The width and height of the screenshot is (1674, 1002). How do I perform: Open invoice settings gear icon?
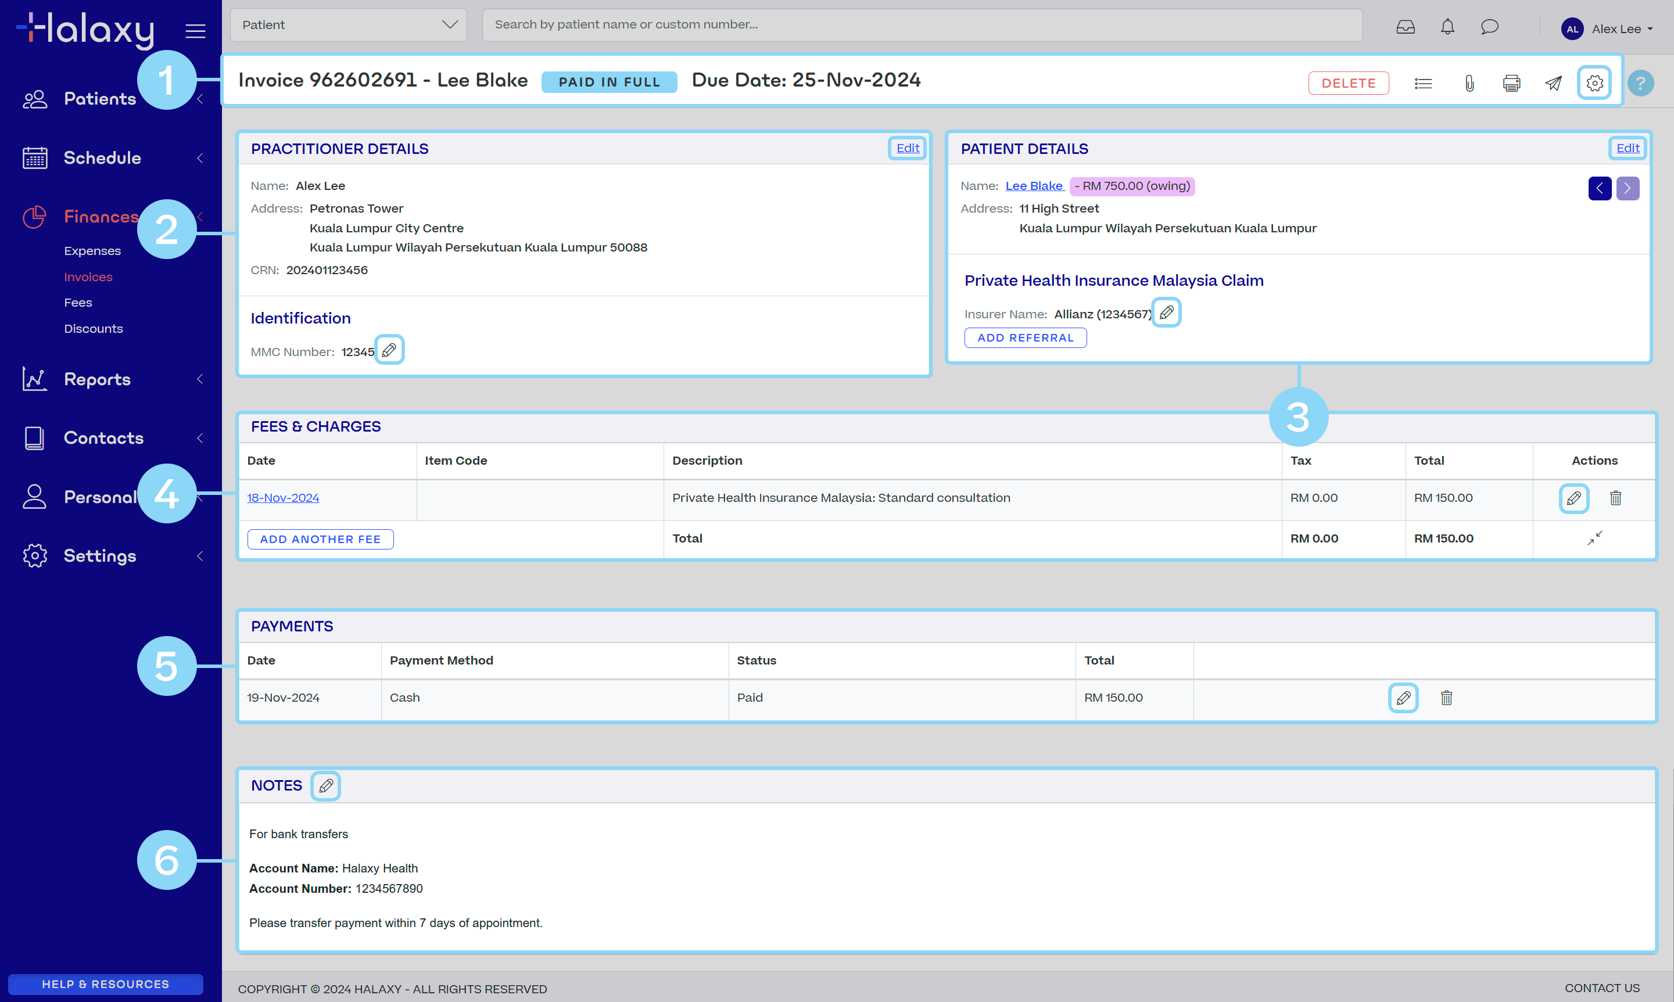pos(1594,83)
